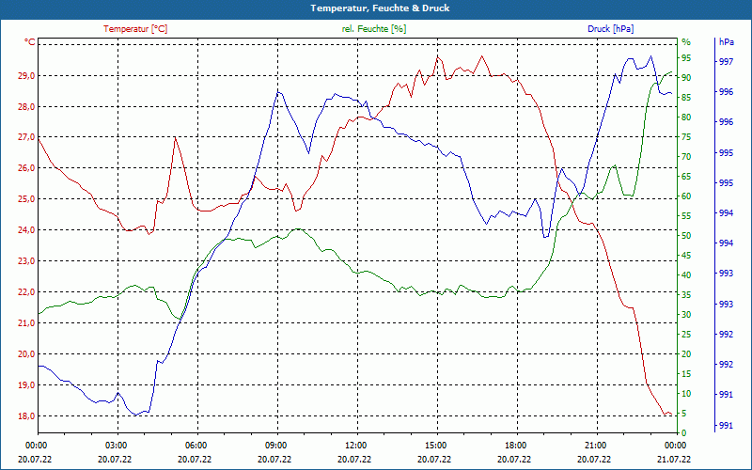Click the blue "hPa" axis unit label
This screenshot has height=470, width=752.
pos(726,42)
